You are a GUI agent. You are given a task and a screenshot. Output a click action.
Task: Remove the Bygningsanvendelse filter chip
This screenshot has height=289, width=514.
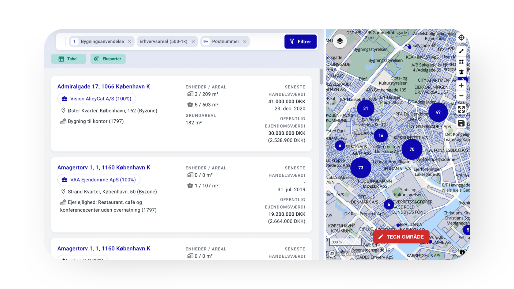[x=130, y=42]
